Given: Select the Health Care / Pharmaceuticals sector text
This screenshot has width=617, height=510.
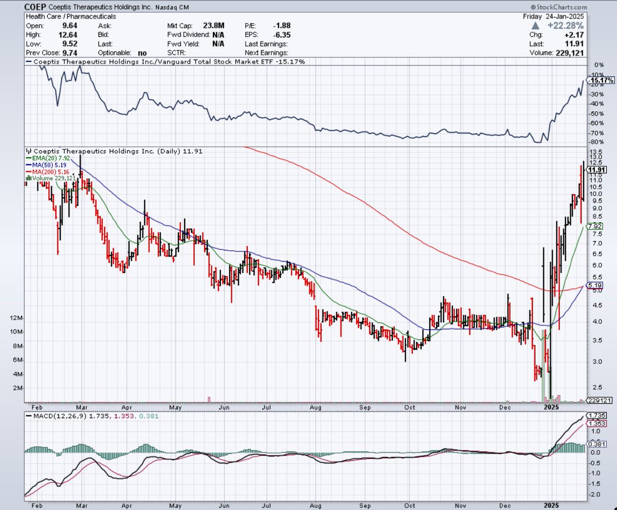Looking at the screenshot, I should click(x=71, y=16).
